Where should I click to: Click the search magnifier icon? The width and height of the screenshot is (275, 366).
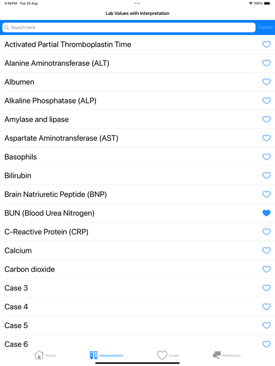(x=7, y=27)
